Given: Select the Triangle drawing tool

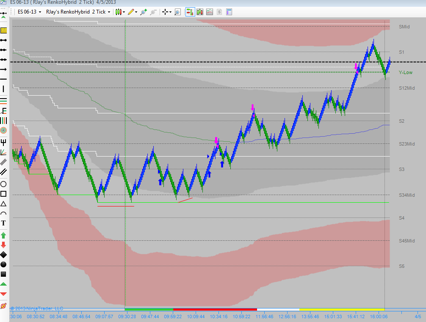Looking at the screenshot, I should 3,204.
